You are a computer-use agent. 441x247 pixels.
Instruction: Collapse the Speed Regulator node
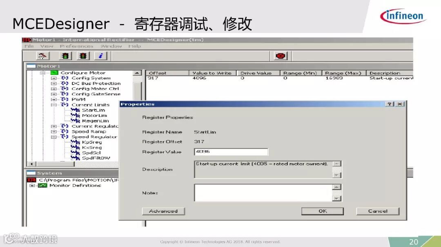click(x=53, y=137)
